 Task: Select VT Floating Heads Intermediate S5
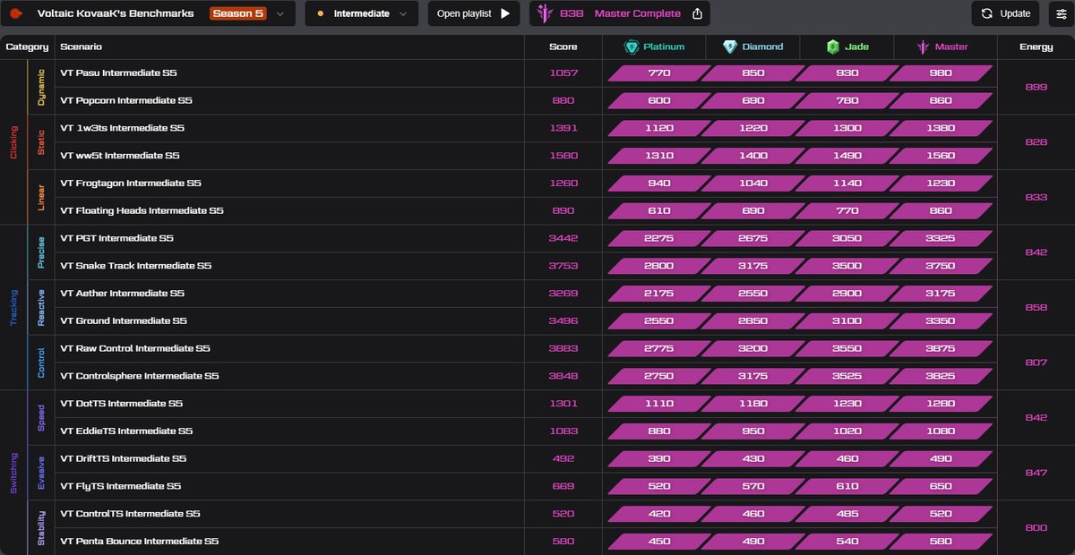pos(142,211)
